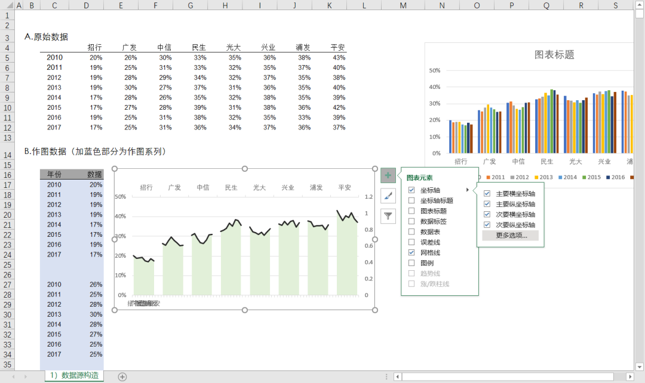This screenshot has width=645, height=383.
Task: Click the 招行 column header in data table
Action: tap(94, 48)
